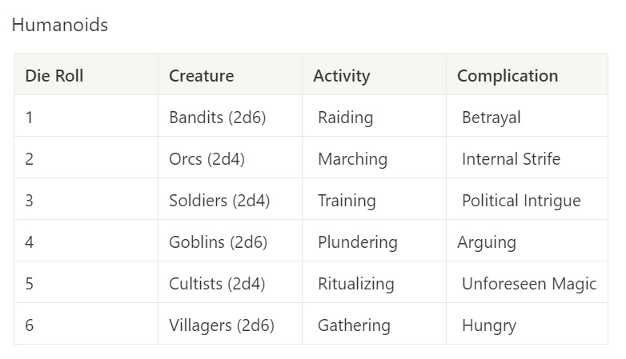Select the Political Intrigue cell
The height and width of the screenshot is (359, 626).
click(521, 201)
